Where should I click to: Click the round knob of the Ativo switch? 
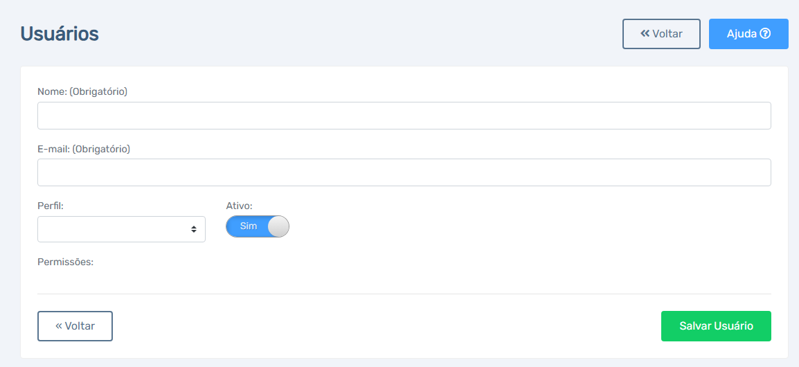tap(278, 226)
